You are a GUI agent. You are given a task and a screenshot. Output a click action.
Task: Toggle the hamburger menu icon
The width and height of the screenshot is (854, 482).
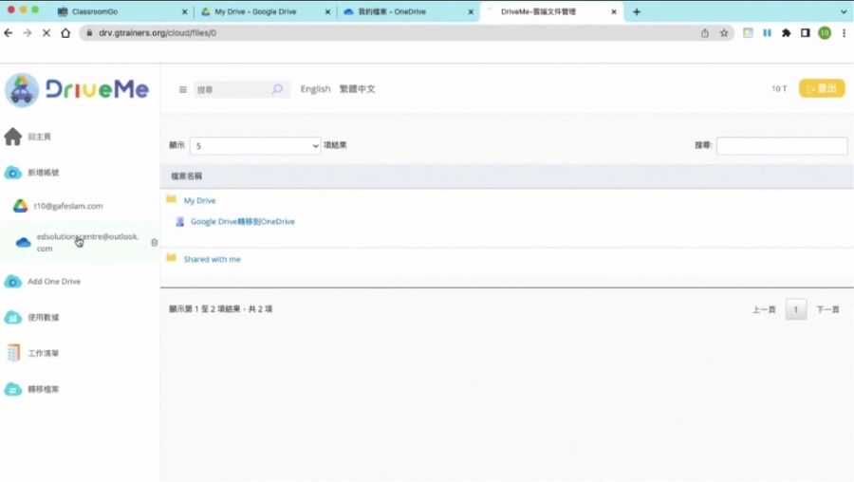[183, 89]
